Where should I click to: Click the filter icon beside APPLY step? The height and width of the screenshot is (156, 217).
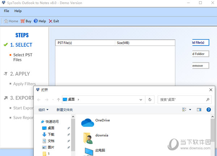[x=6, y=74]
